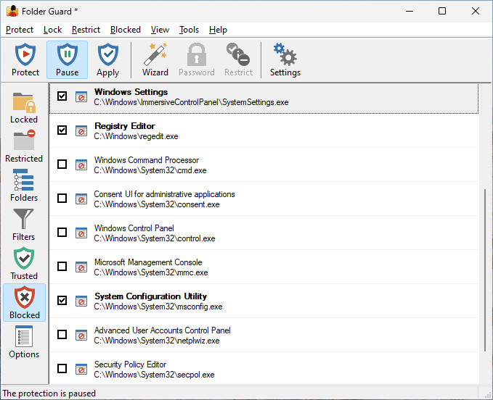Click the consent.exe path text
The image size is (493, 400).
pyautogui.click(x=157, y=204)
